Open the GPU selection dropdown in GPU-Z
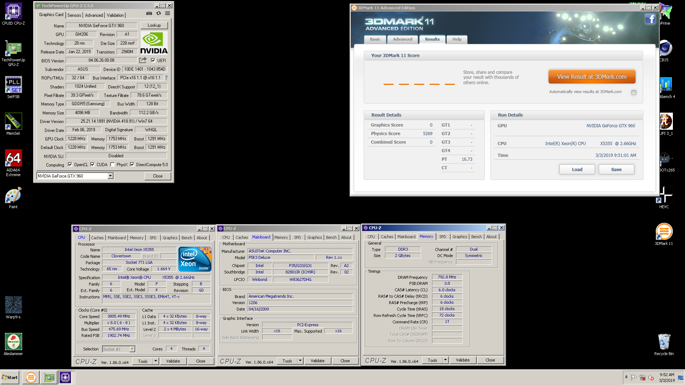Screen dimensions: 685x385 click(110, 176)
